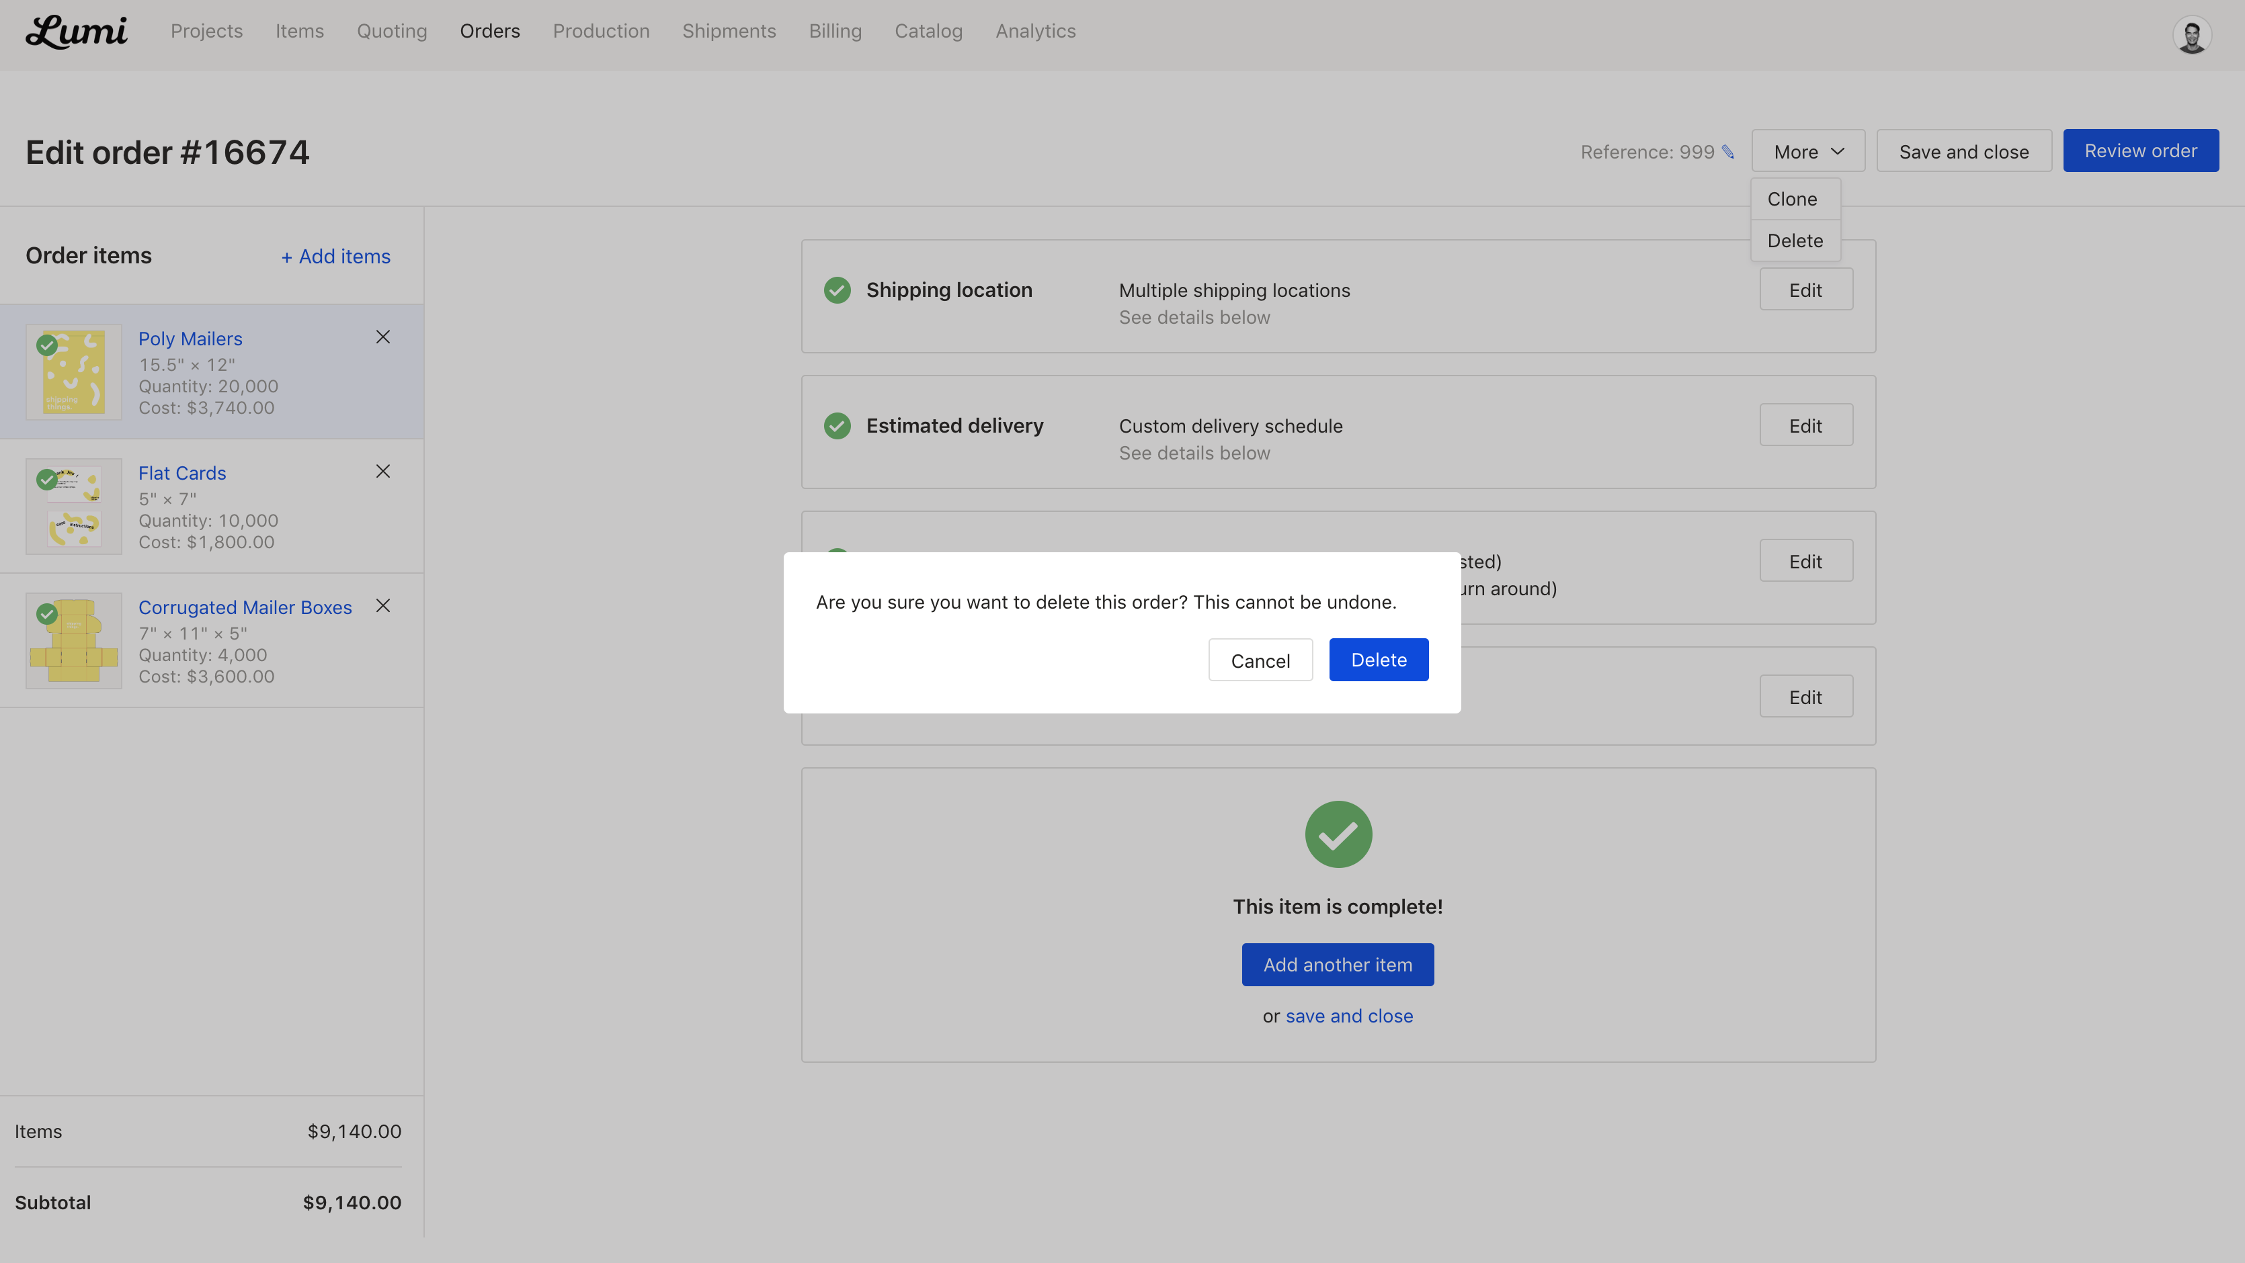Remove Flat Cards with the X icon
The height and width of the screenshot is (1263, 2245).
(x=382, y=471)
